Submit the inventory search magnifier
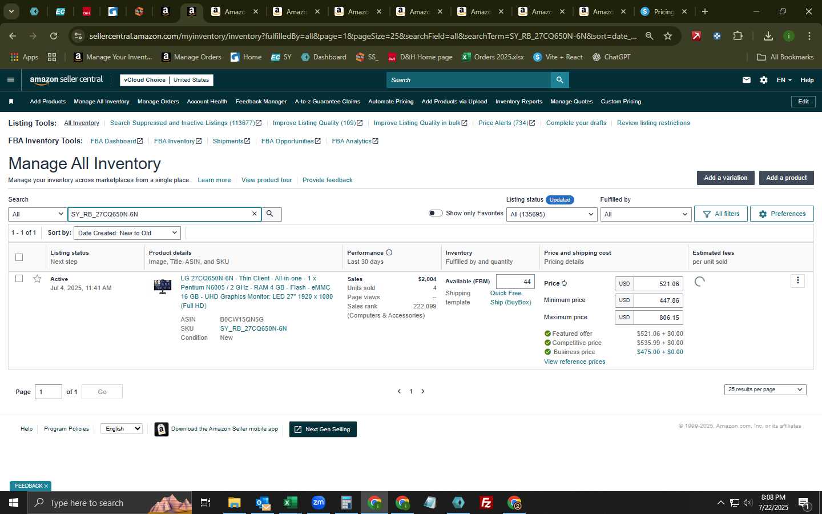Viewport: 822px width, 514px height. point(271,214)
